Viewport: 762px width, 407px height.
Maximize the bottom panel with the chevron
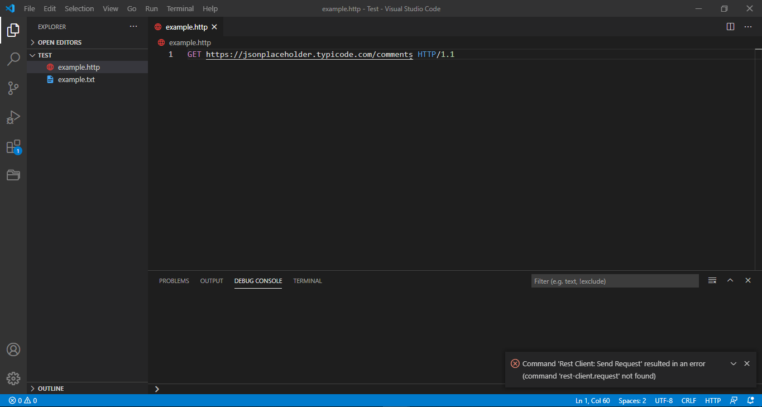pos(730,280)
